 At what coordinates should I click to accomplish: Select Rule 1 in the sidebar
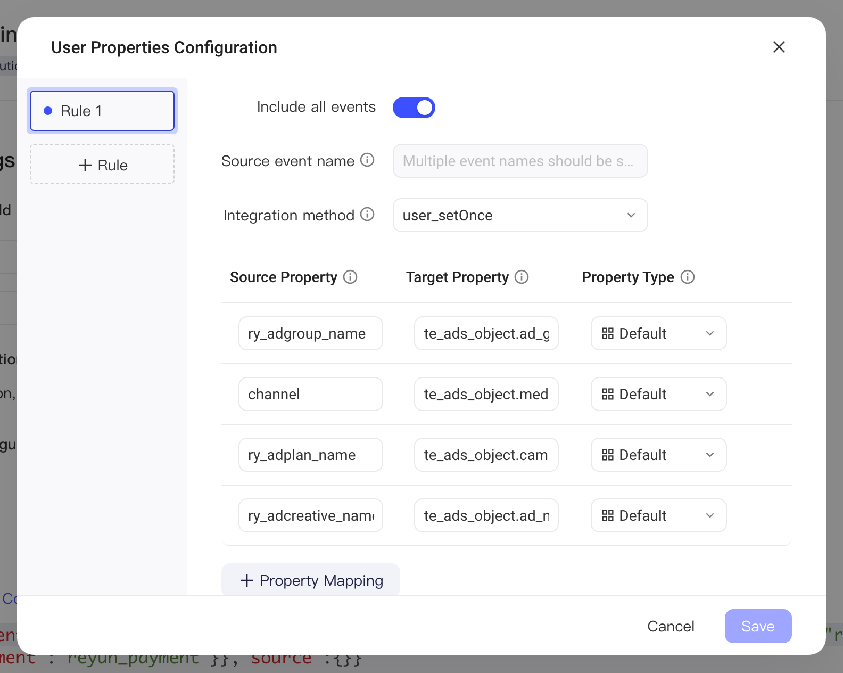coord(102,111)
